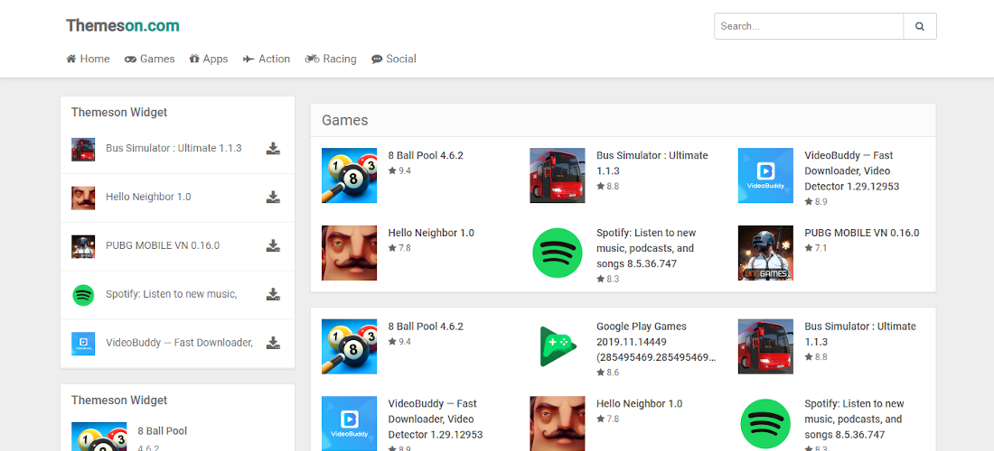The height and width of the screenshot is (451, 994).
Task: Open the Games menu item
Action: pyautogui.click(x=150, y=59)
